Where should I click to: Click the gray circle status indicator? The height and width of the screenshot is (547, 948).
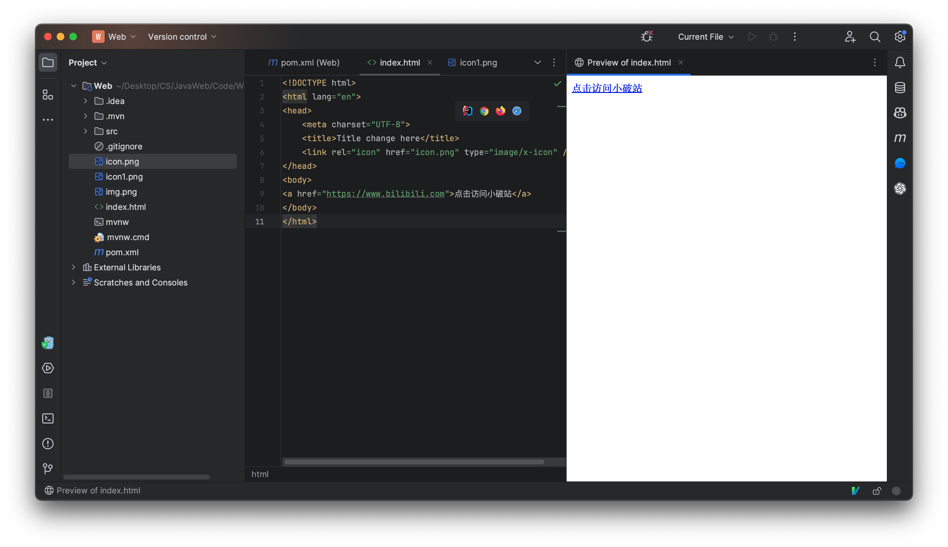pyautogui.click(x=896, y=491)
